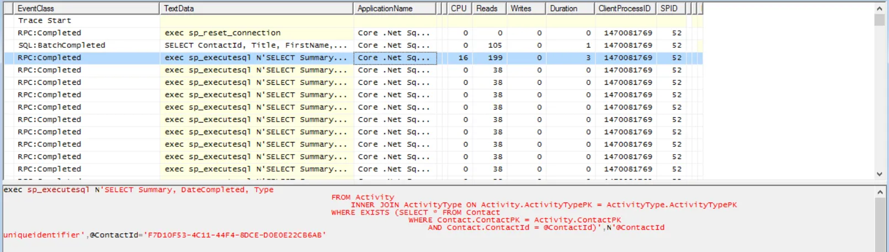The image size is (889, 252).
Task: Click the Reads column header
Action: click(x=487, y=8)
